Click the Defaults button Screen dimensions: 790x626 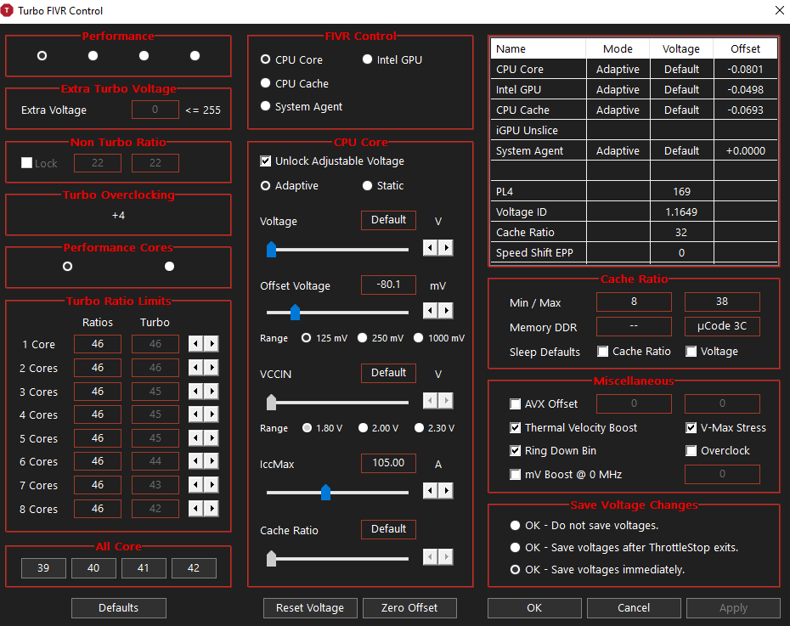(118, 608)
